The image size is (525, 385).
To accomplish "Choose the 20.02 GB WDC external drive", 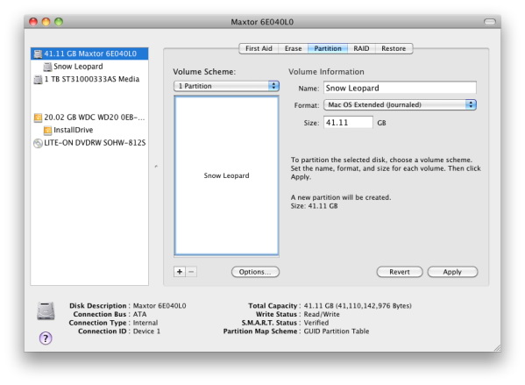I will click(89, 118).
